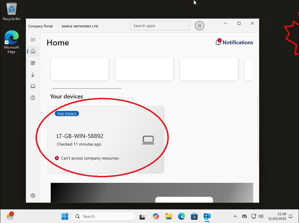Select the Home icon in sidebar
Image resolution: width=299 pixels, height=223 pixels.
33,51
